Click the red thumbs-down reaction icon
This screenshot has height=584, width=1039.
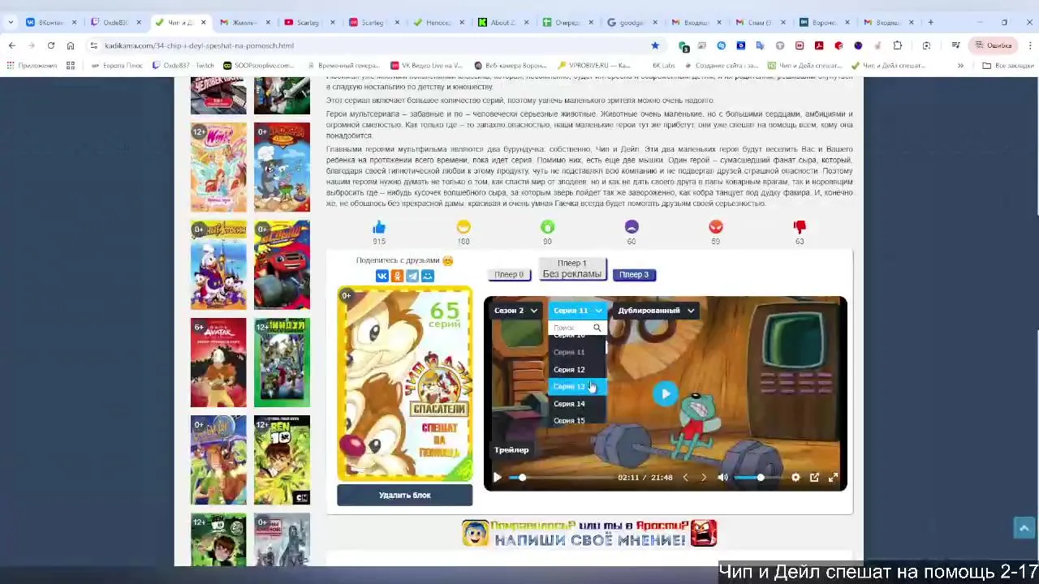[800, 227]
